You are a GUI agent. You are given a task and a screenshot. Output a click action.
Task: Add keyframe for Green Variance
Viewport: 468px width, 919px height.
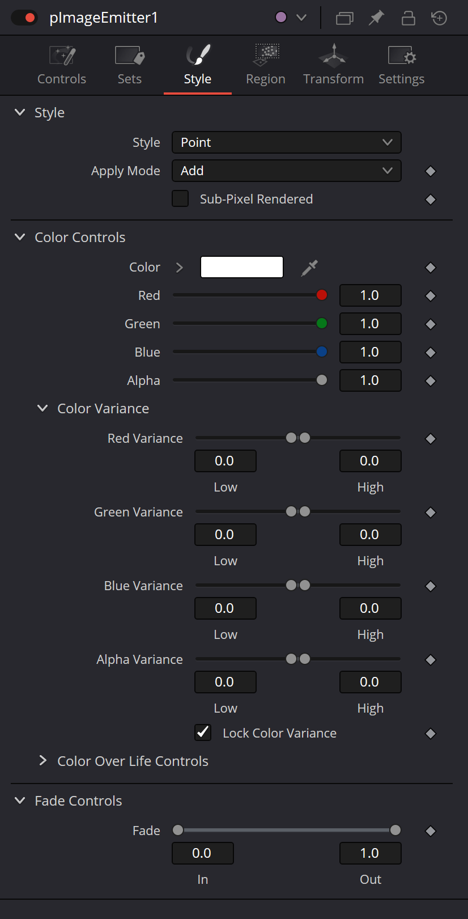431,513
